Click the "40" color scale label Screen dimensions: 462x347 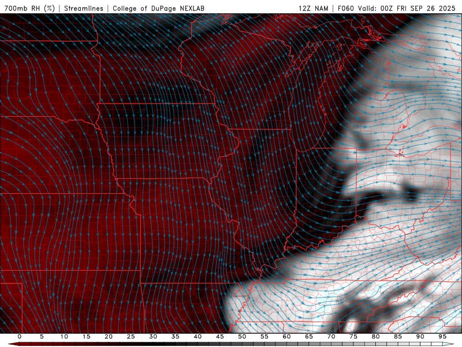click(x=198, y=337)
